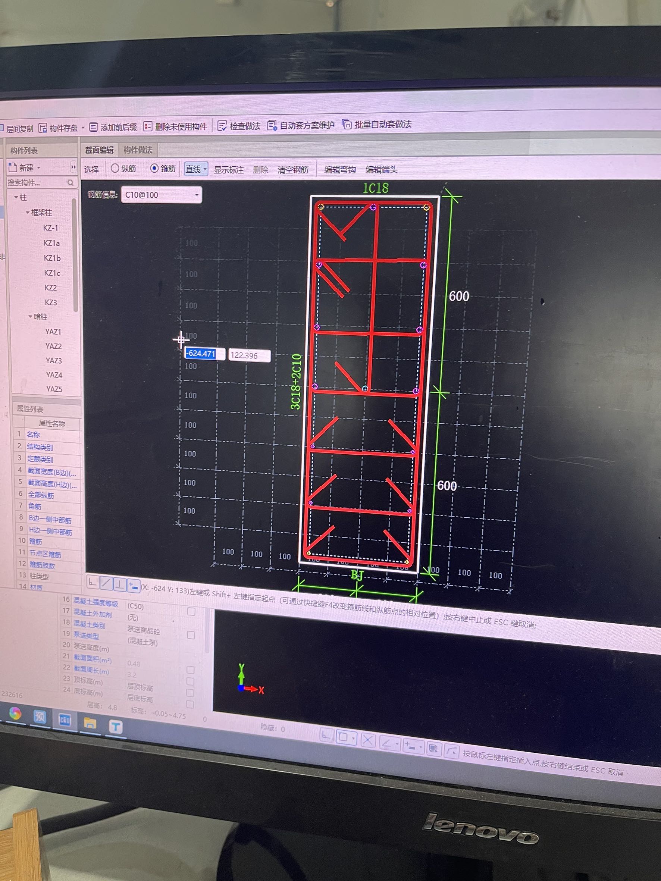Select KZ2 in component tree
Viewport: 661px width, 881px height.
(x=51, y=288)
